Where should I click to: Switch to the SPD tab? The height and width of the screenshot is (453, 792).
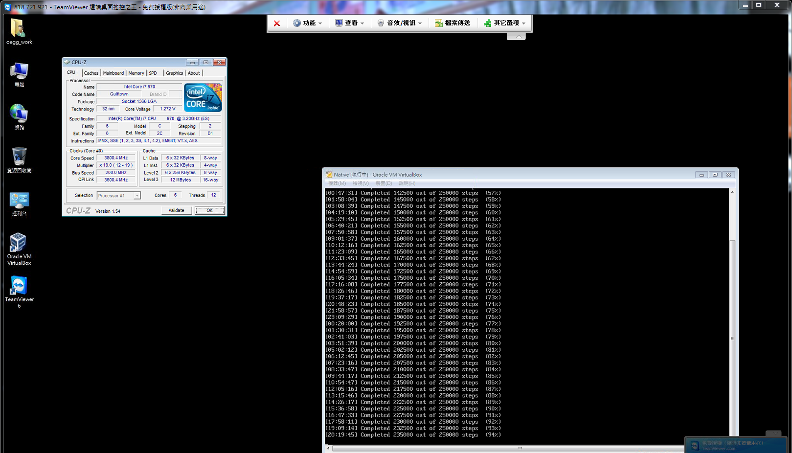[153, 73]
